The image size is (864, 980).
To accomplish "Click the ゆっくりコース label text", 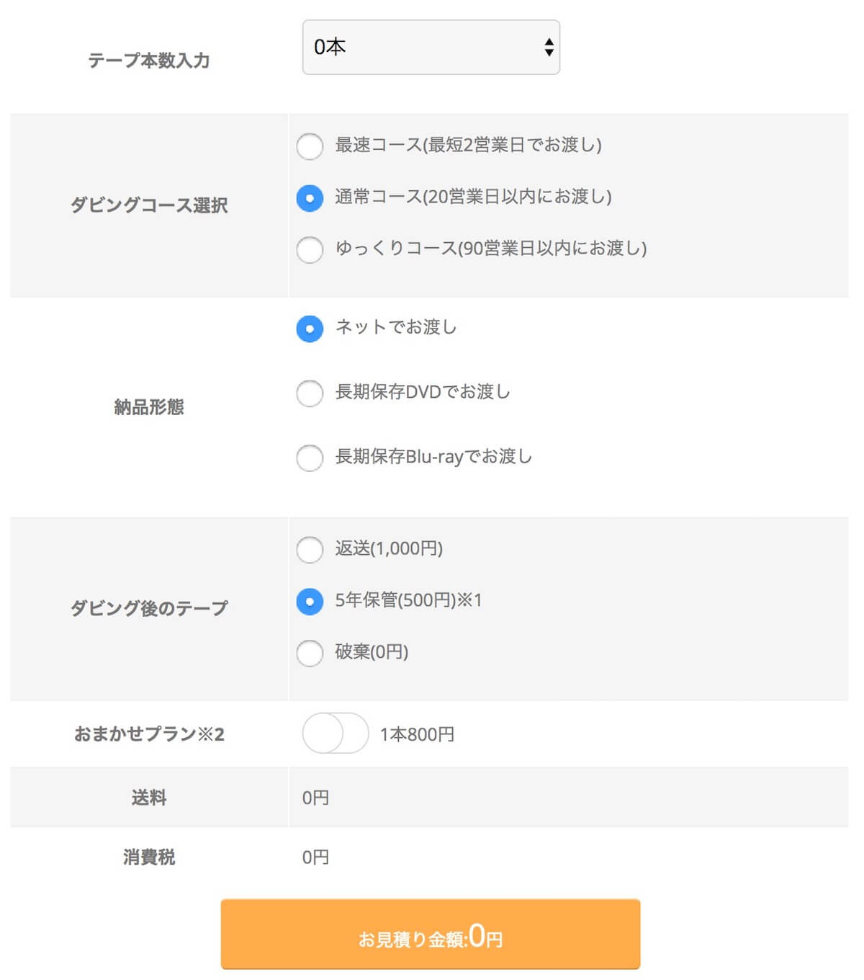I will (x=490, y=249).
